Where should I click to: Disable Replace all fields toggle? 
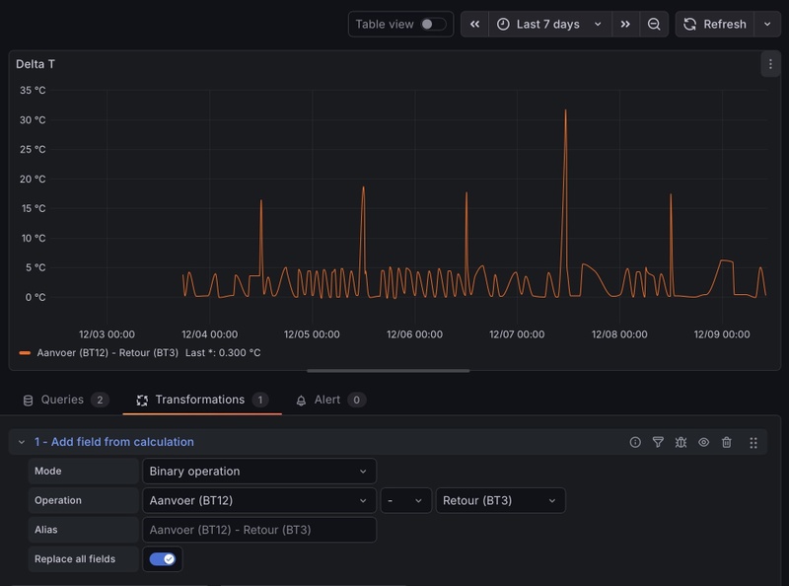click(163, 559)
